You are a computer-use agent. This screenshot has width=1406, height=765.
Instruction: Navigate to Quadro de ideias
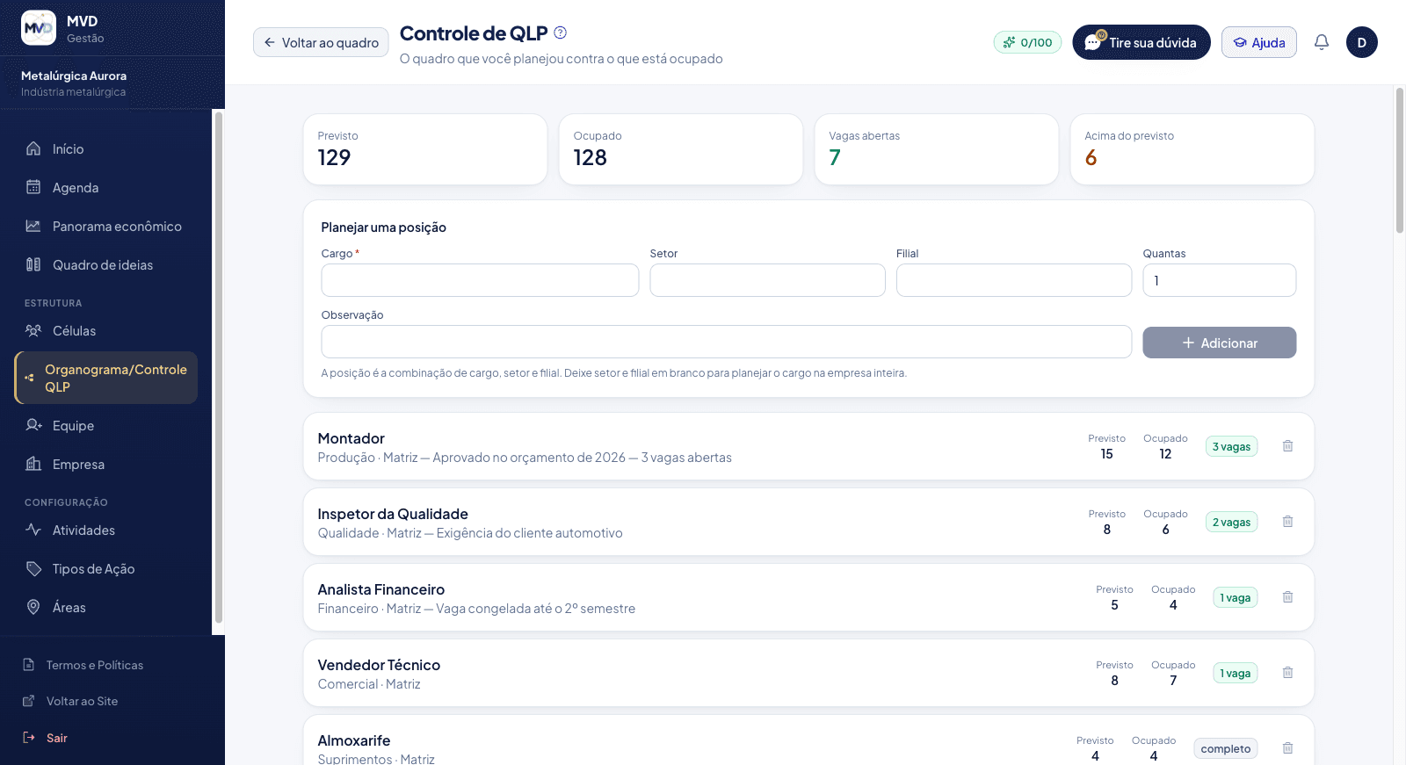point(105,265)
